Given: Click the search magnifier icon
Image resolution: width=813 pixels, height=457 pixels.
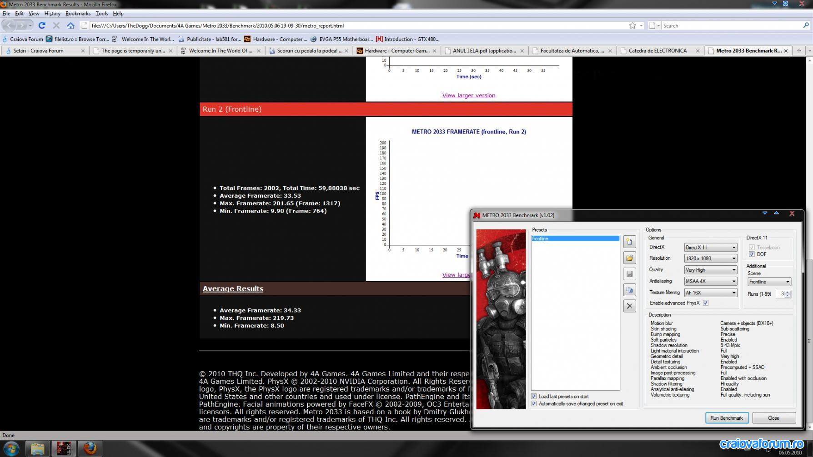Looking at the screenshot, I should [x=806, y=25].
